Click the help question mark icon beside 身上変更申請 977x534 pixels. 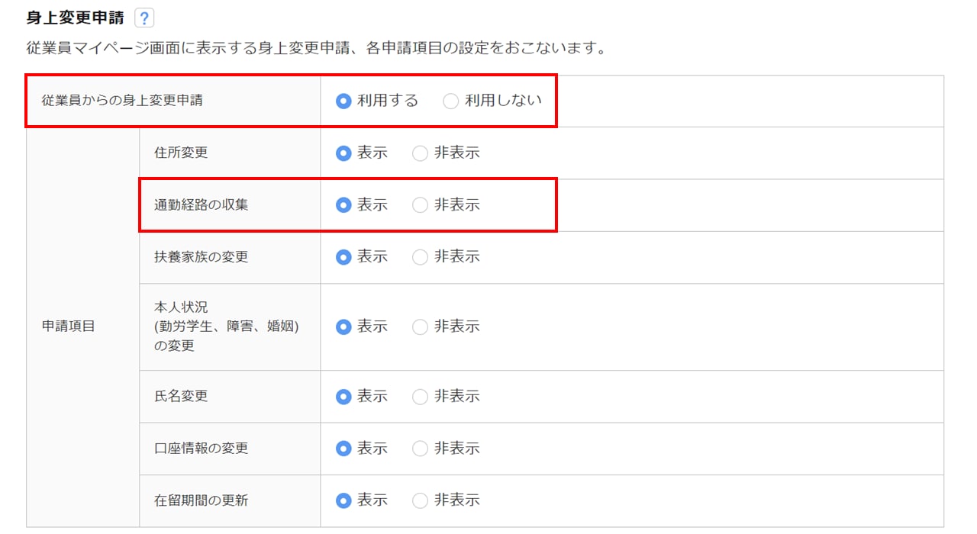(143, 18)
